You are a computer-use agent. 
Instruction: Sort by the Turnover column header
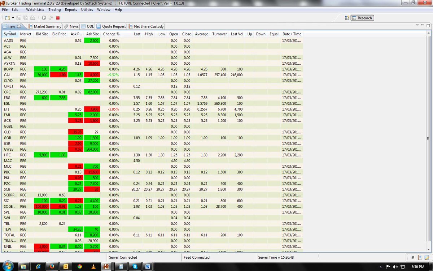pos(219,34)
